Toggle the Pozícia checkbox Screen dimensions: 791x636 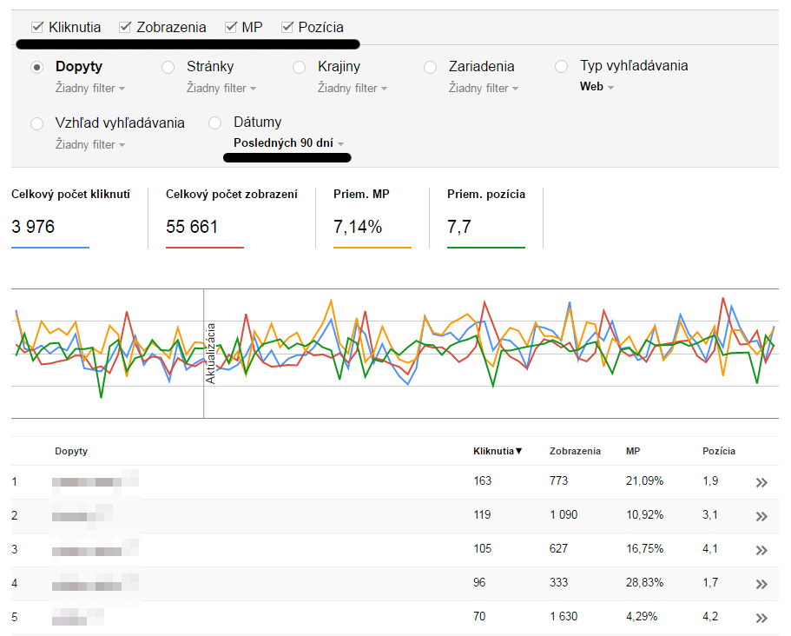point(287,27)
